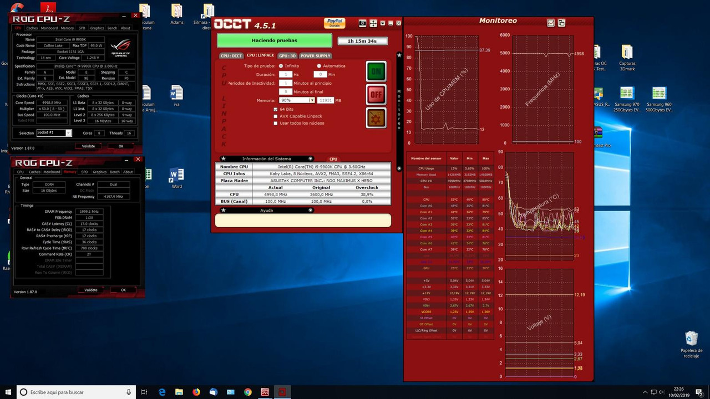Open the taskbar clock and date
The width and height of the screenshot is (710, 399).
[679, 392]
